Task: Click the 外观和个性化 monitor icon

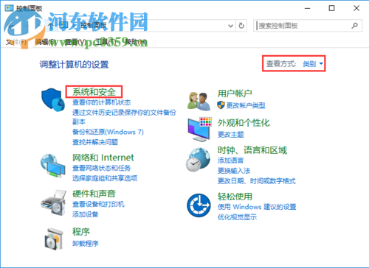Action: (x=199, y=129)
